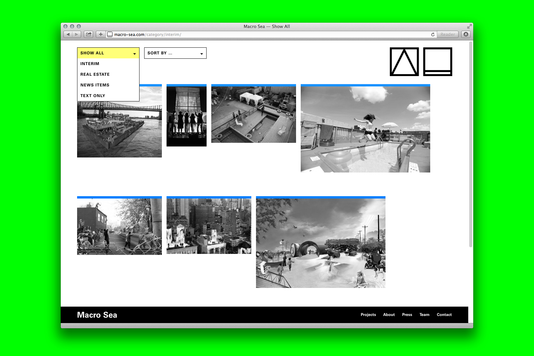Select NEWS ITEMS filter option
This screenshot has width=534, height=356.
[x=95, y=85]
